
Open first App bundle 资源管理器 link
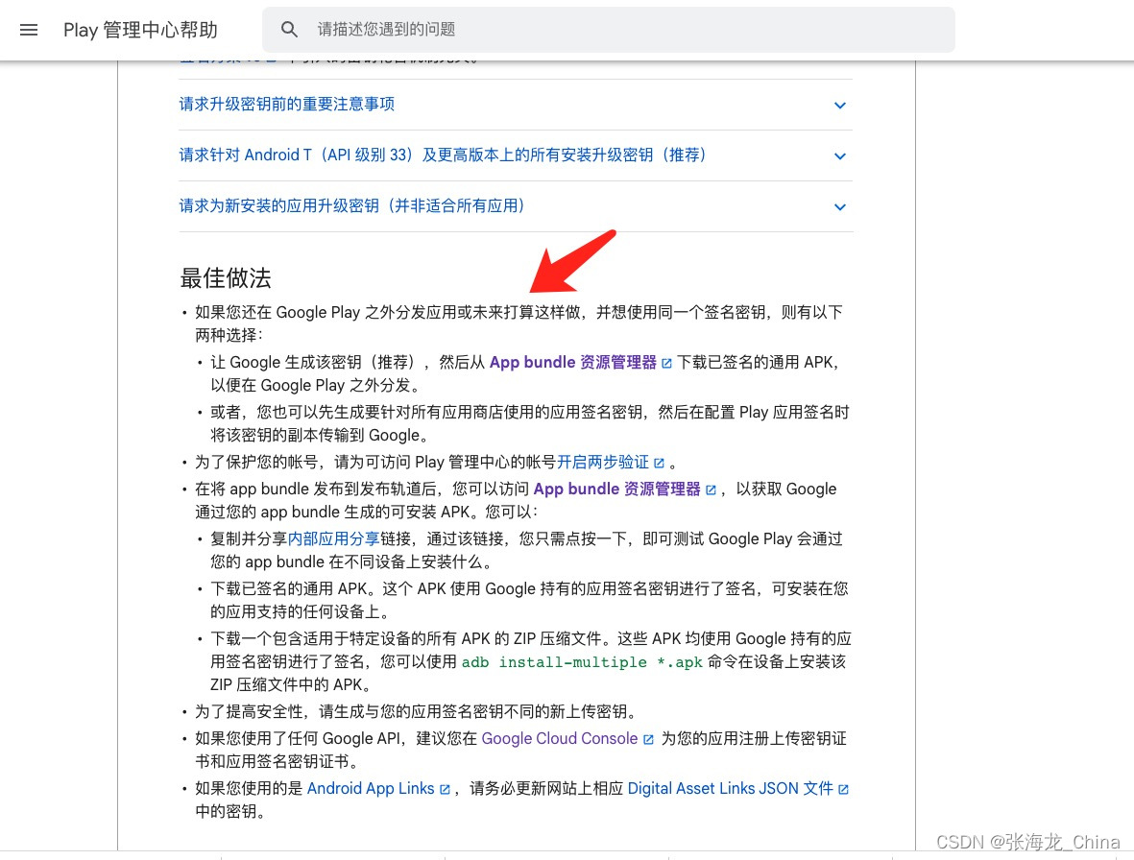573,362
